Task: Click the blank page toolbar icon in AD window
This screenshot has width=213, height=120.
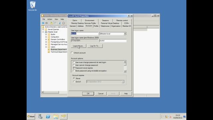Action: click(x=64, y=23)
